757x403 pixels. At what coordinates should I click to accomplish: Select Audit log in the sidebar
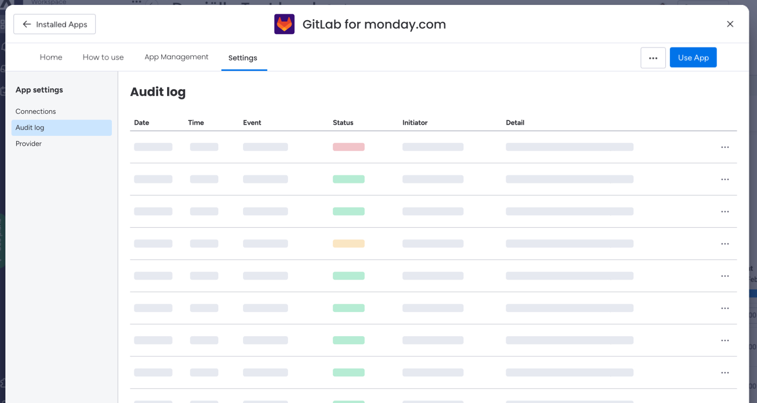30,127
